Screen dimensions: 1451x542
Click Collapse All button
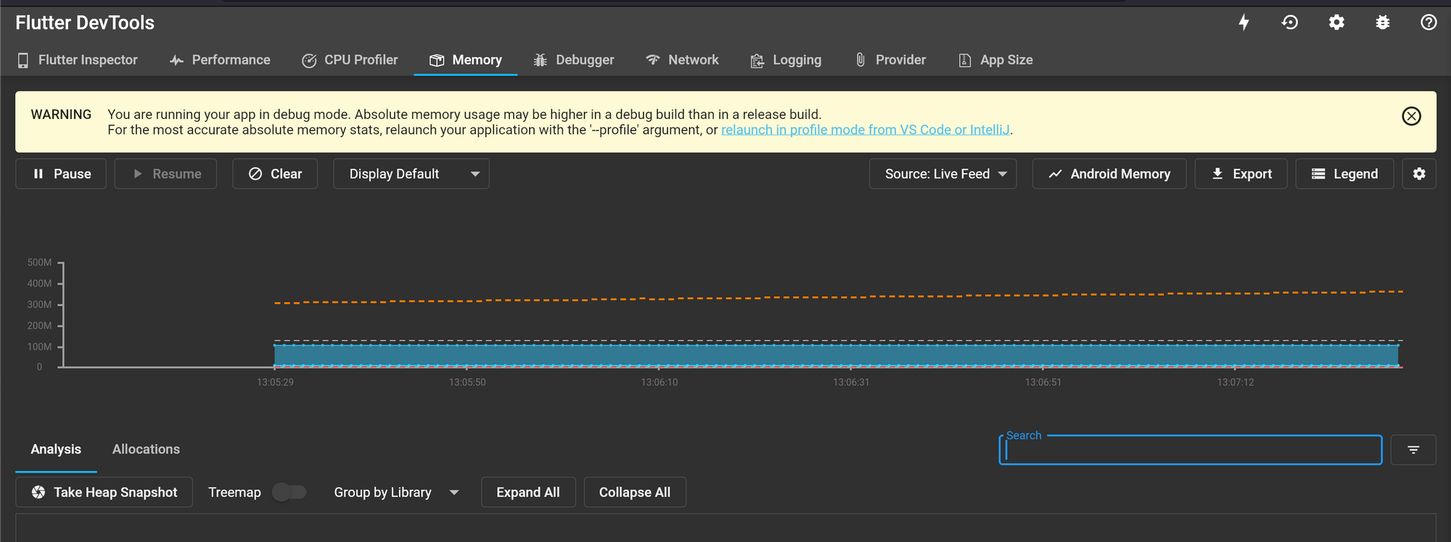click(635, 492)
